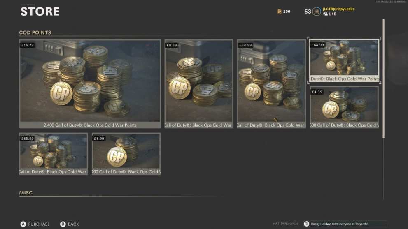Viewport: 408px width, 229px height.
Task: Choose the £34.99 COD Points pack
Action: click(x=271, y=84)
